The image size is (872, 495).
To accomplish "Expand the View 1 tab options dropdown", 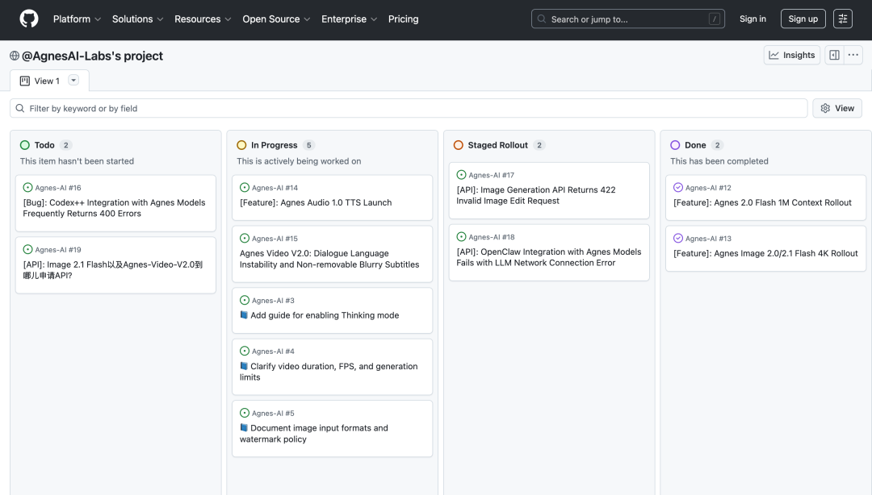I will click(x=73, y=81).
